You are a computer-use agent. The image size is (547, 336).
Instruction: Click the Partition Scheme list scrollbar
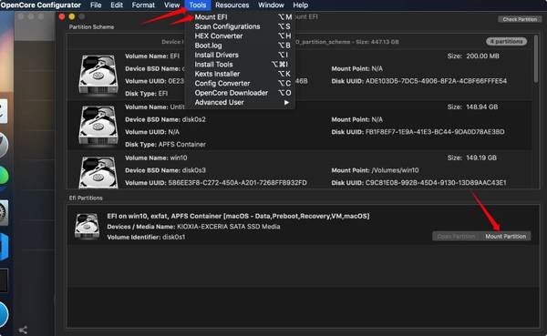[536, 59]
